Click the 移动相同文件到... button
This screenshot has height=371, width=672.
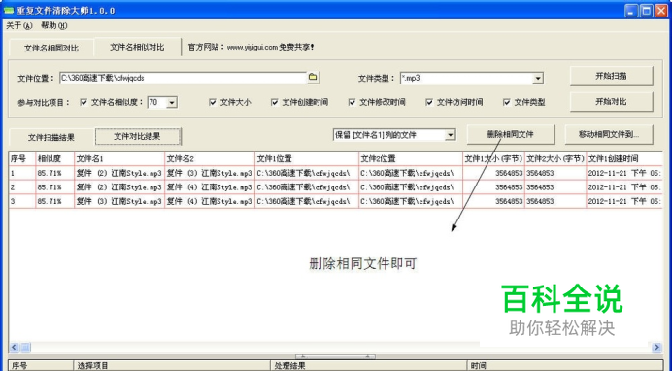[609, 135]
